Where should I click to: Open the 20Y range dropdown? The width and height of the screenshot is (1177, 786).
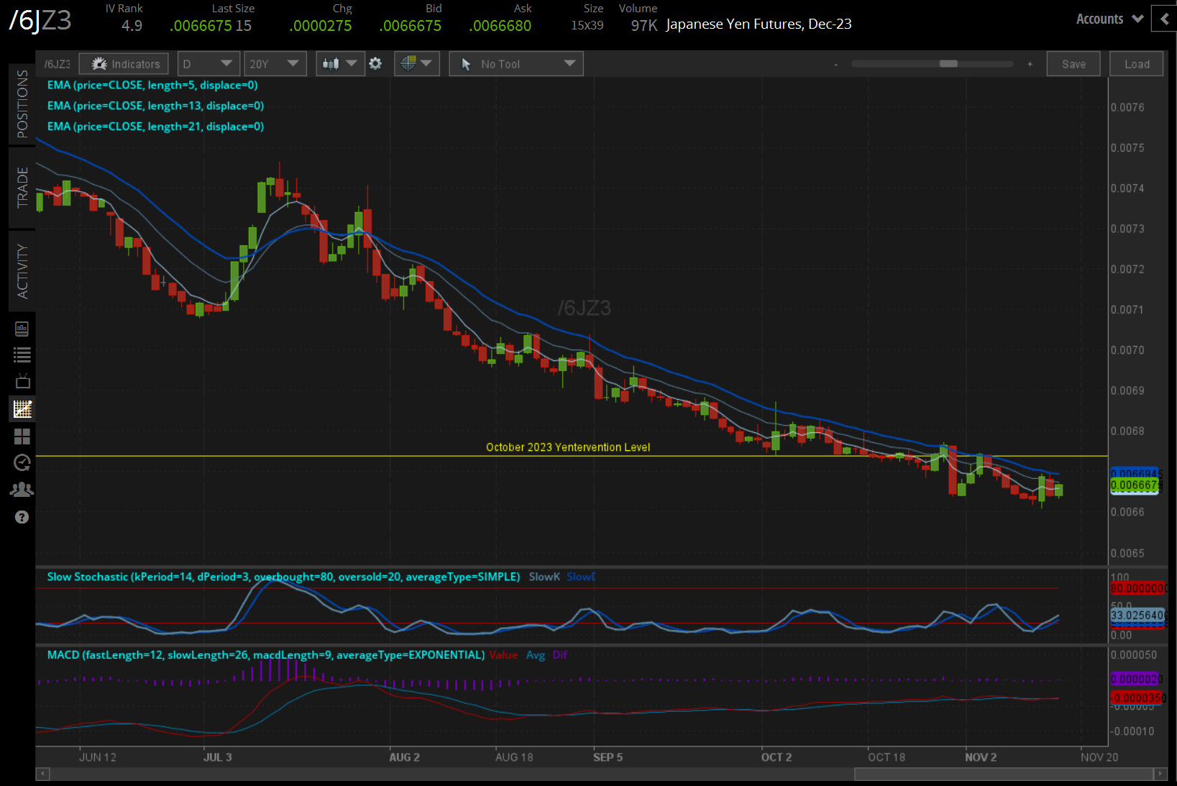point(275,64)
